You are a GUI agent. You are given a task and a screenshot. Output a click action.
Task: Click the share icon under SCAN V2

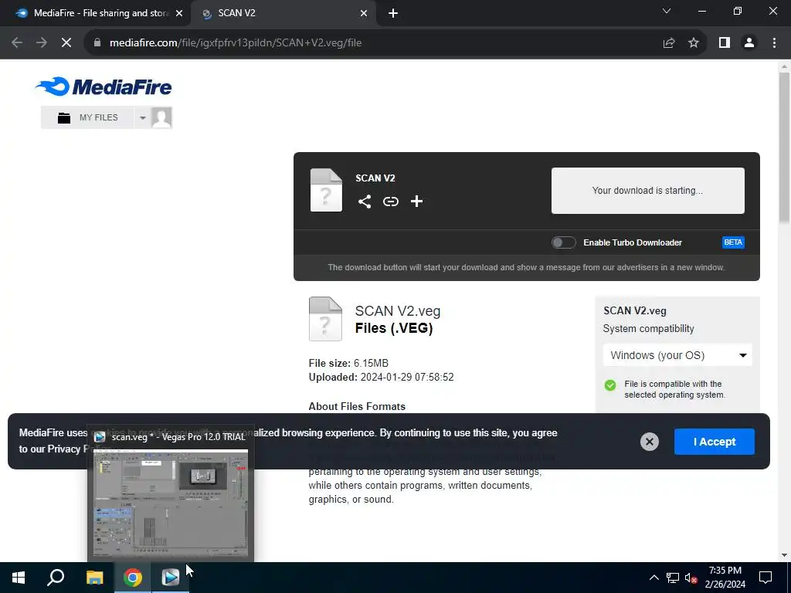(x=365, y=202)
